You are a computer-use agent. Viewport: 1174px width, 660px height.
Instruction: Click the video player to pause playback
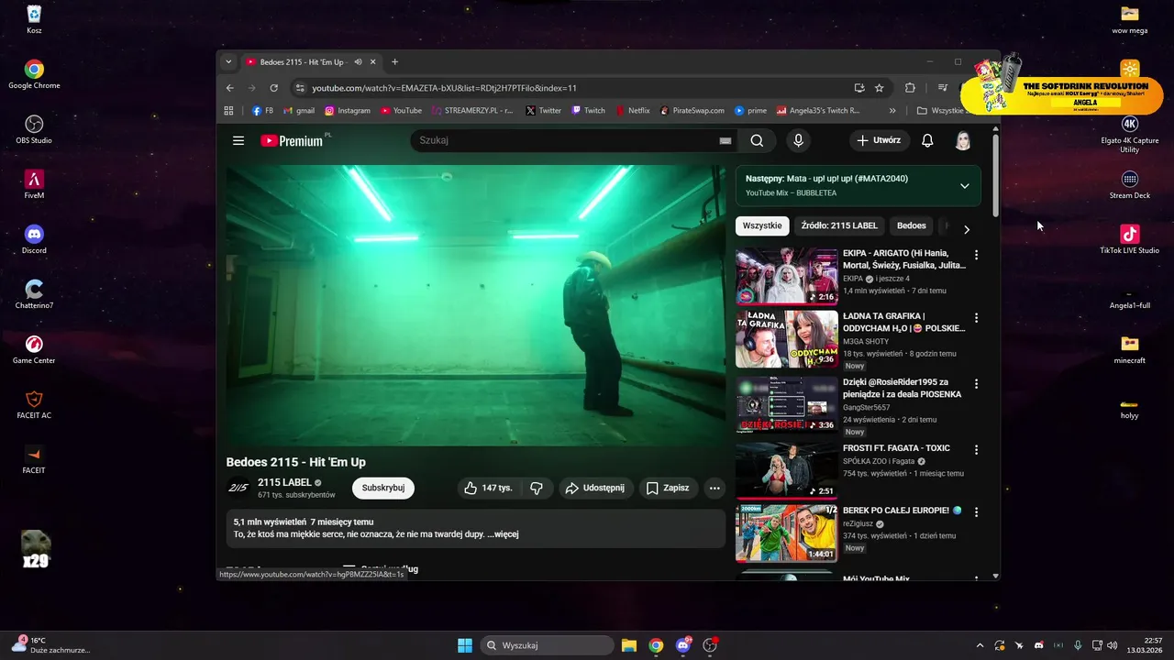coord(475,305)
